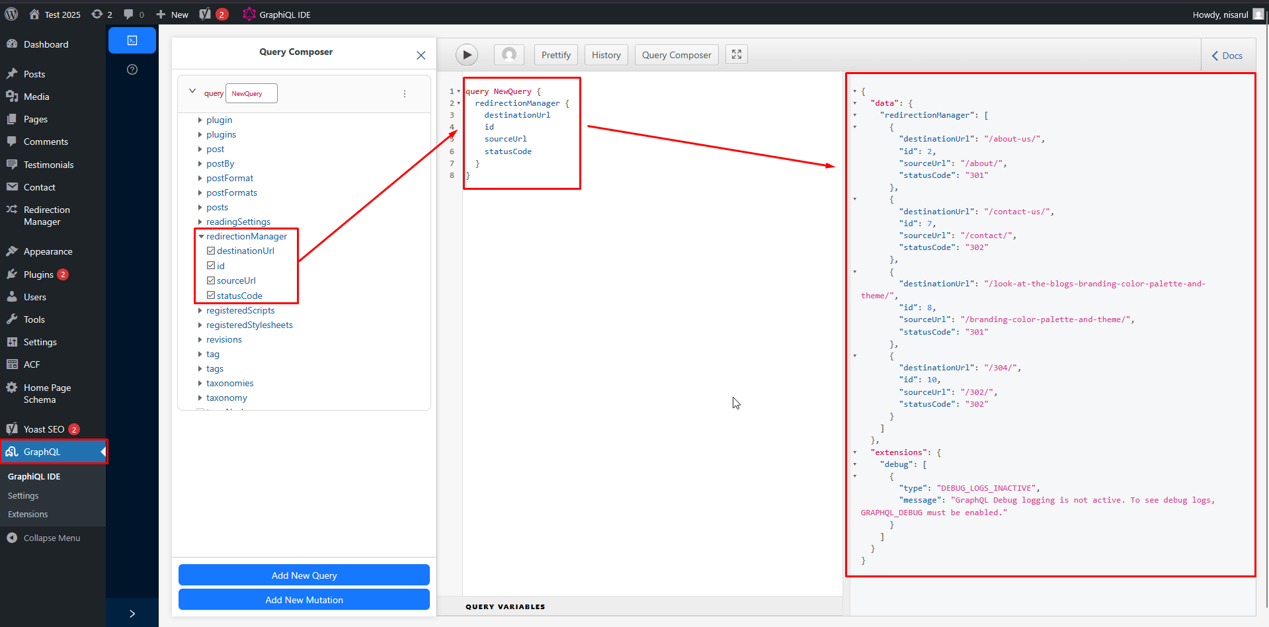Screen dimensions: 1269x627
Task: Click the help question mark icon
Action: [132, 69]
